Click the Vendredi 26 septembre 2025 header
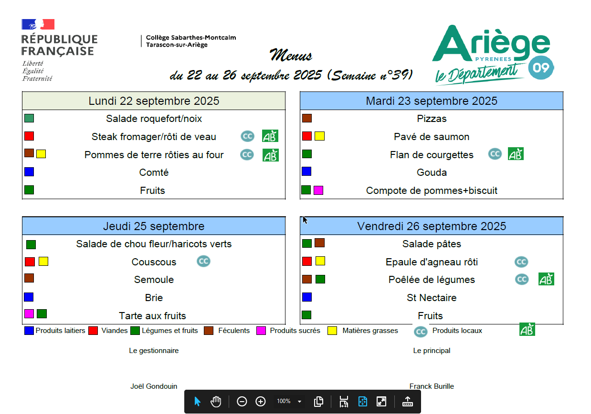 [432, 226]
